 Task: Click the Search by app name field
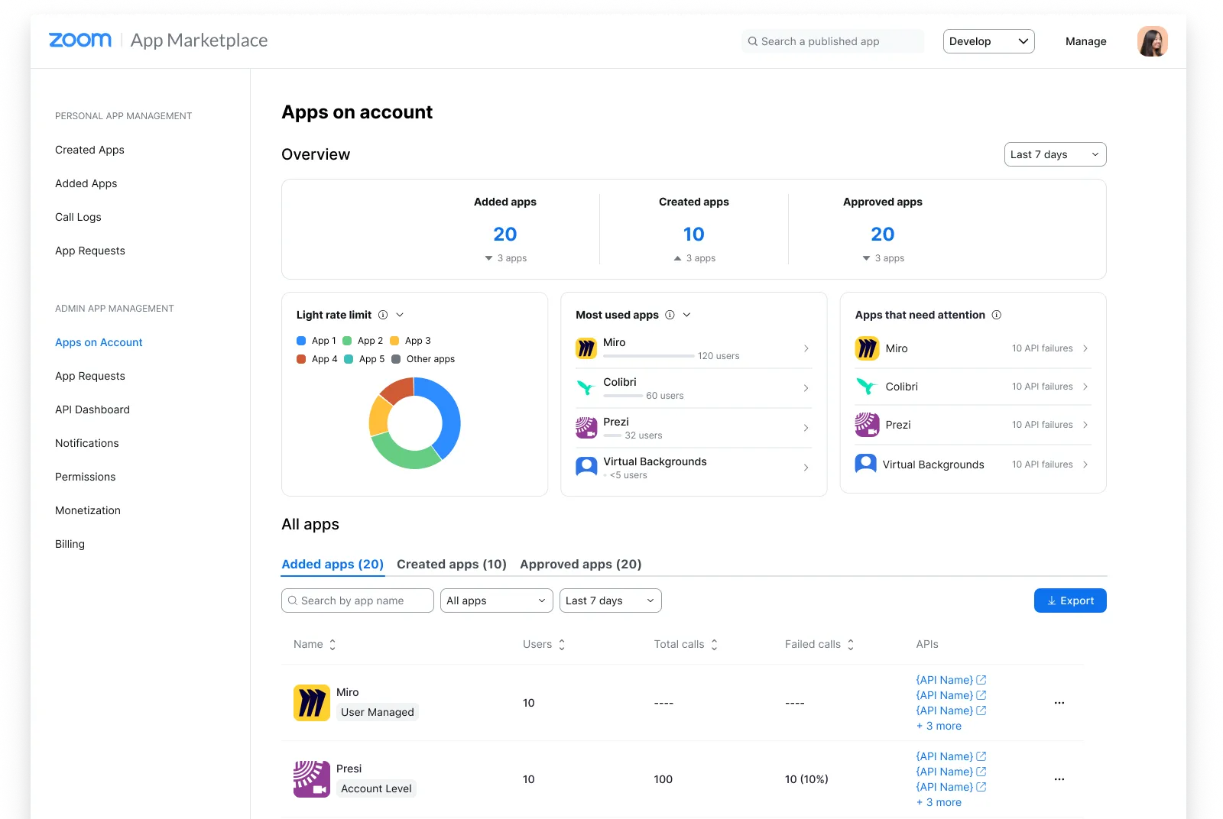(x=358, y=600)
